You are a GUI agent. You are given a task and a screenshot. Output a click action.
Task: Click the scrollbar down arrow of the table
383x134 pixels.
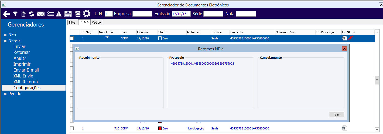(x=377, y=129)
